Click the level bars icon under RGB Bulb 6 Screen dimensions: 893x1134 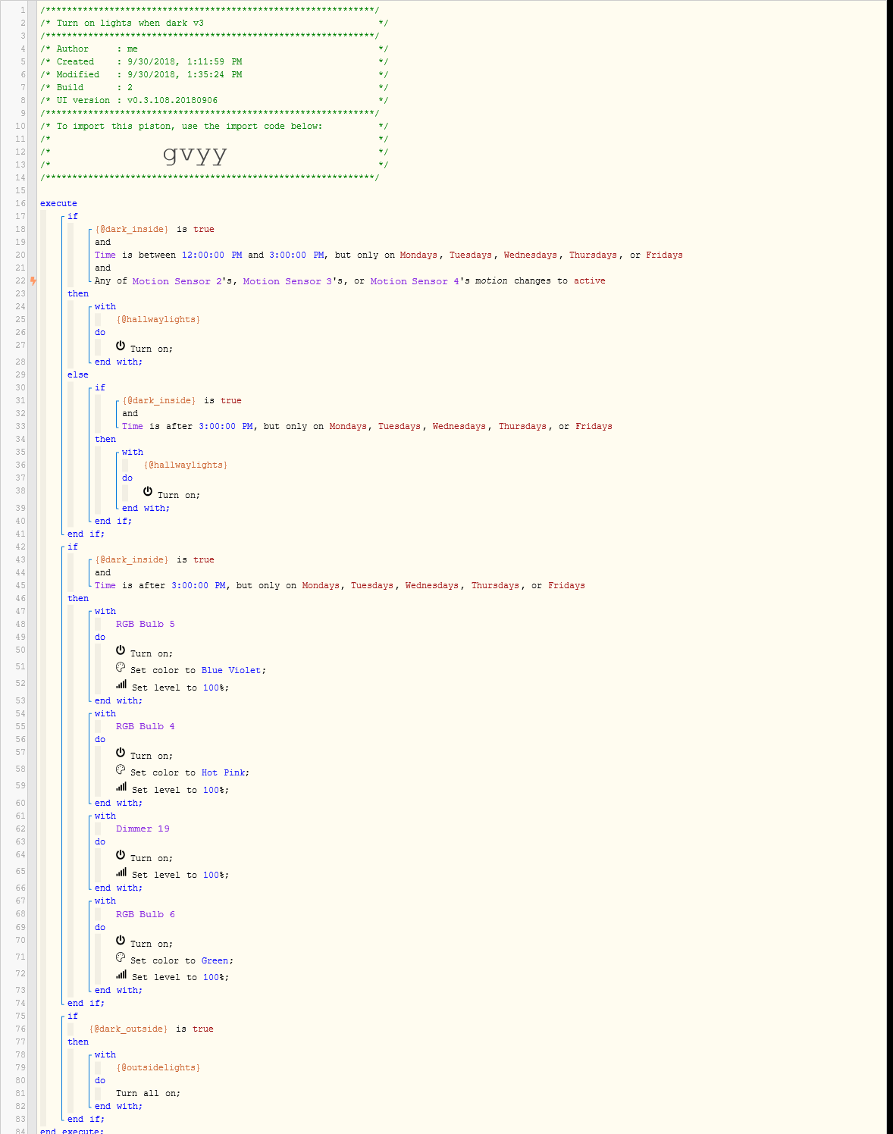point(121,974)
